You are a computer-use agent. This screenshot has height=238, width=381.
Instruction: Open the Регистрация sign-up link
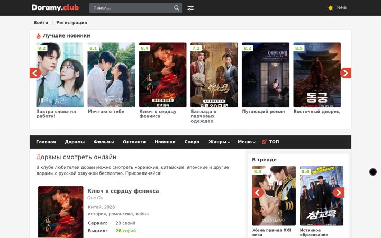[71, 23]
